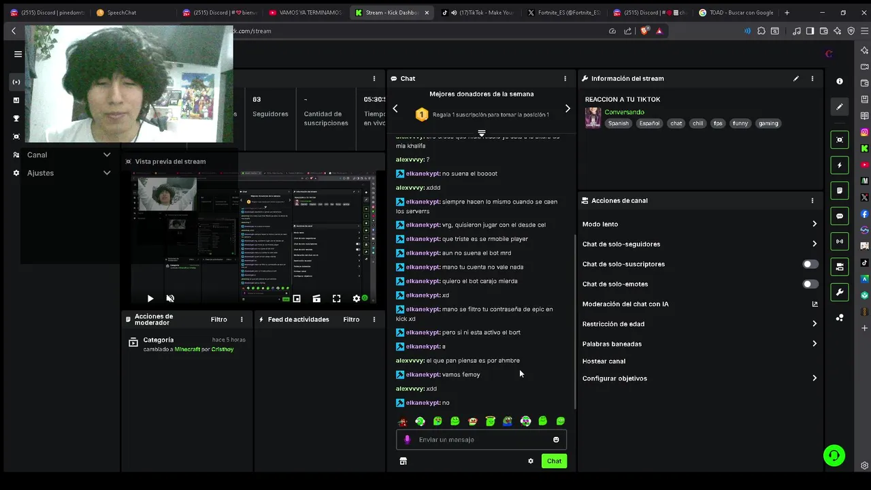Expand Restricción de edad options
Screen dimensions: 871x490
[700, 324]
